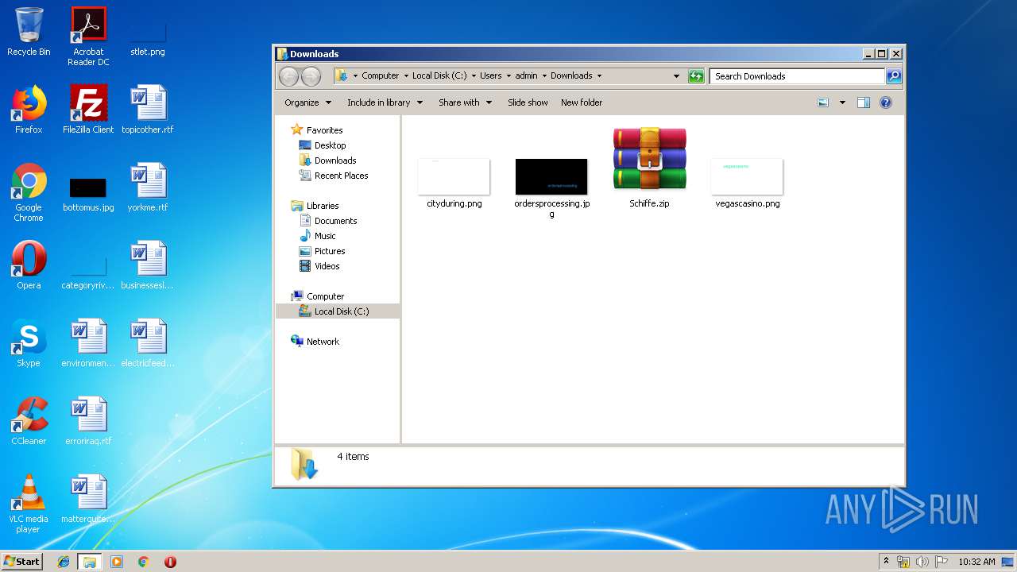Open the Firefox desktop shortcut
1017x572 pixels.
[29, 110]
